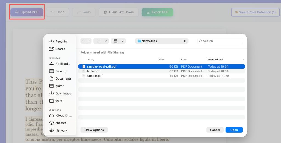
Task: Open the list view mode dropdown
Action: coord(101,41)
